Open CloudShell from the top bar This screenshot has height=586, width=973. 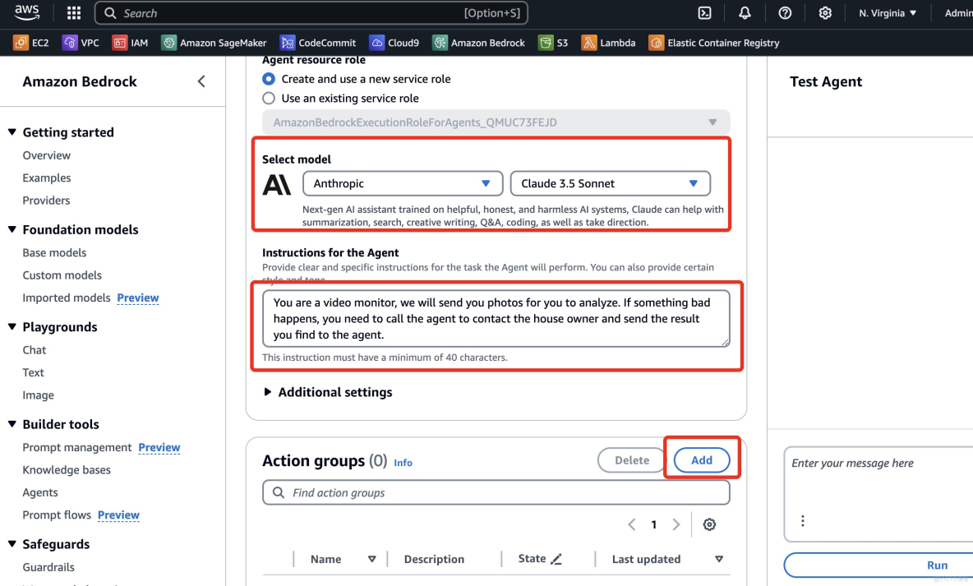click(x=704, y=12)
